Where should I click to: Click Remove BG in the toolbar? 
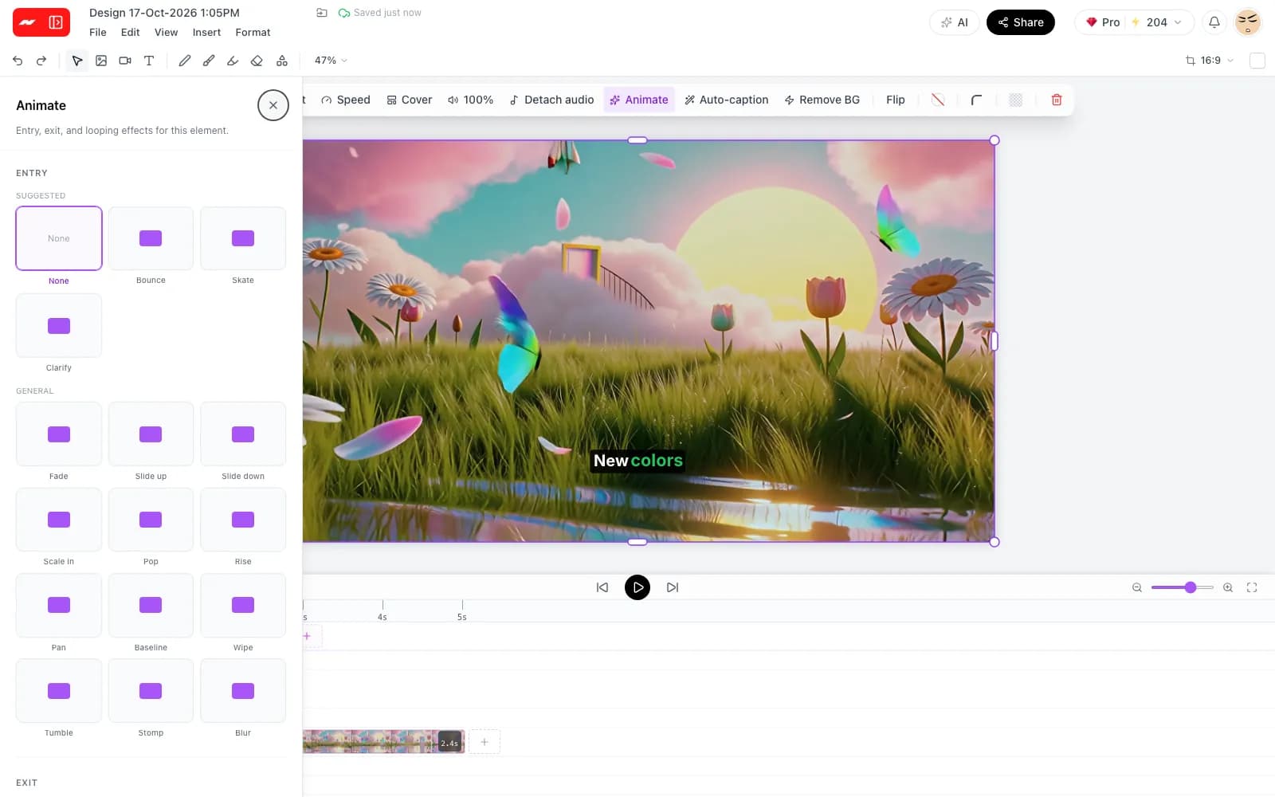click(822, 100)
